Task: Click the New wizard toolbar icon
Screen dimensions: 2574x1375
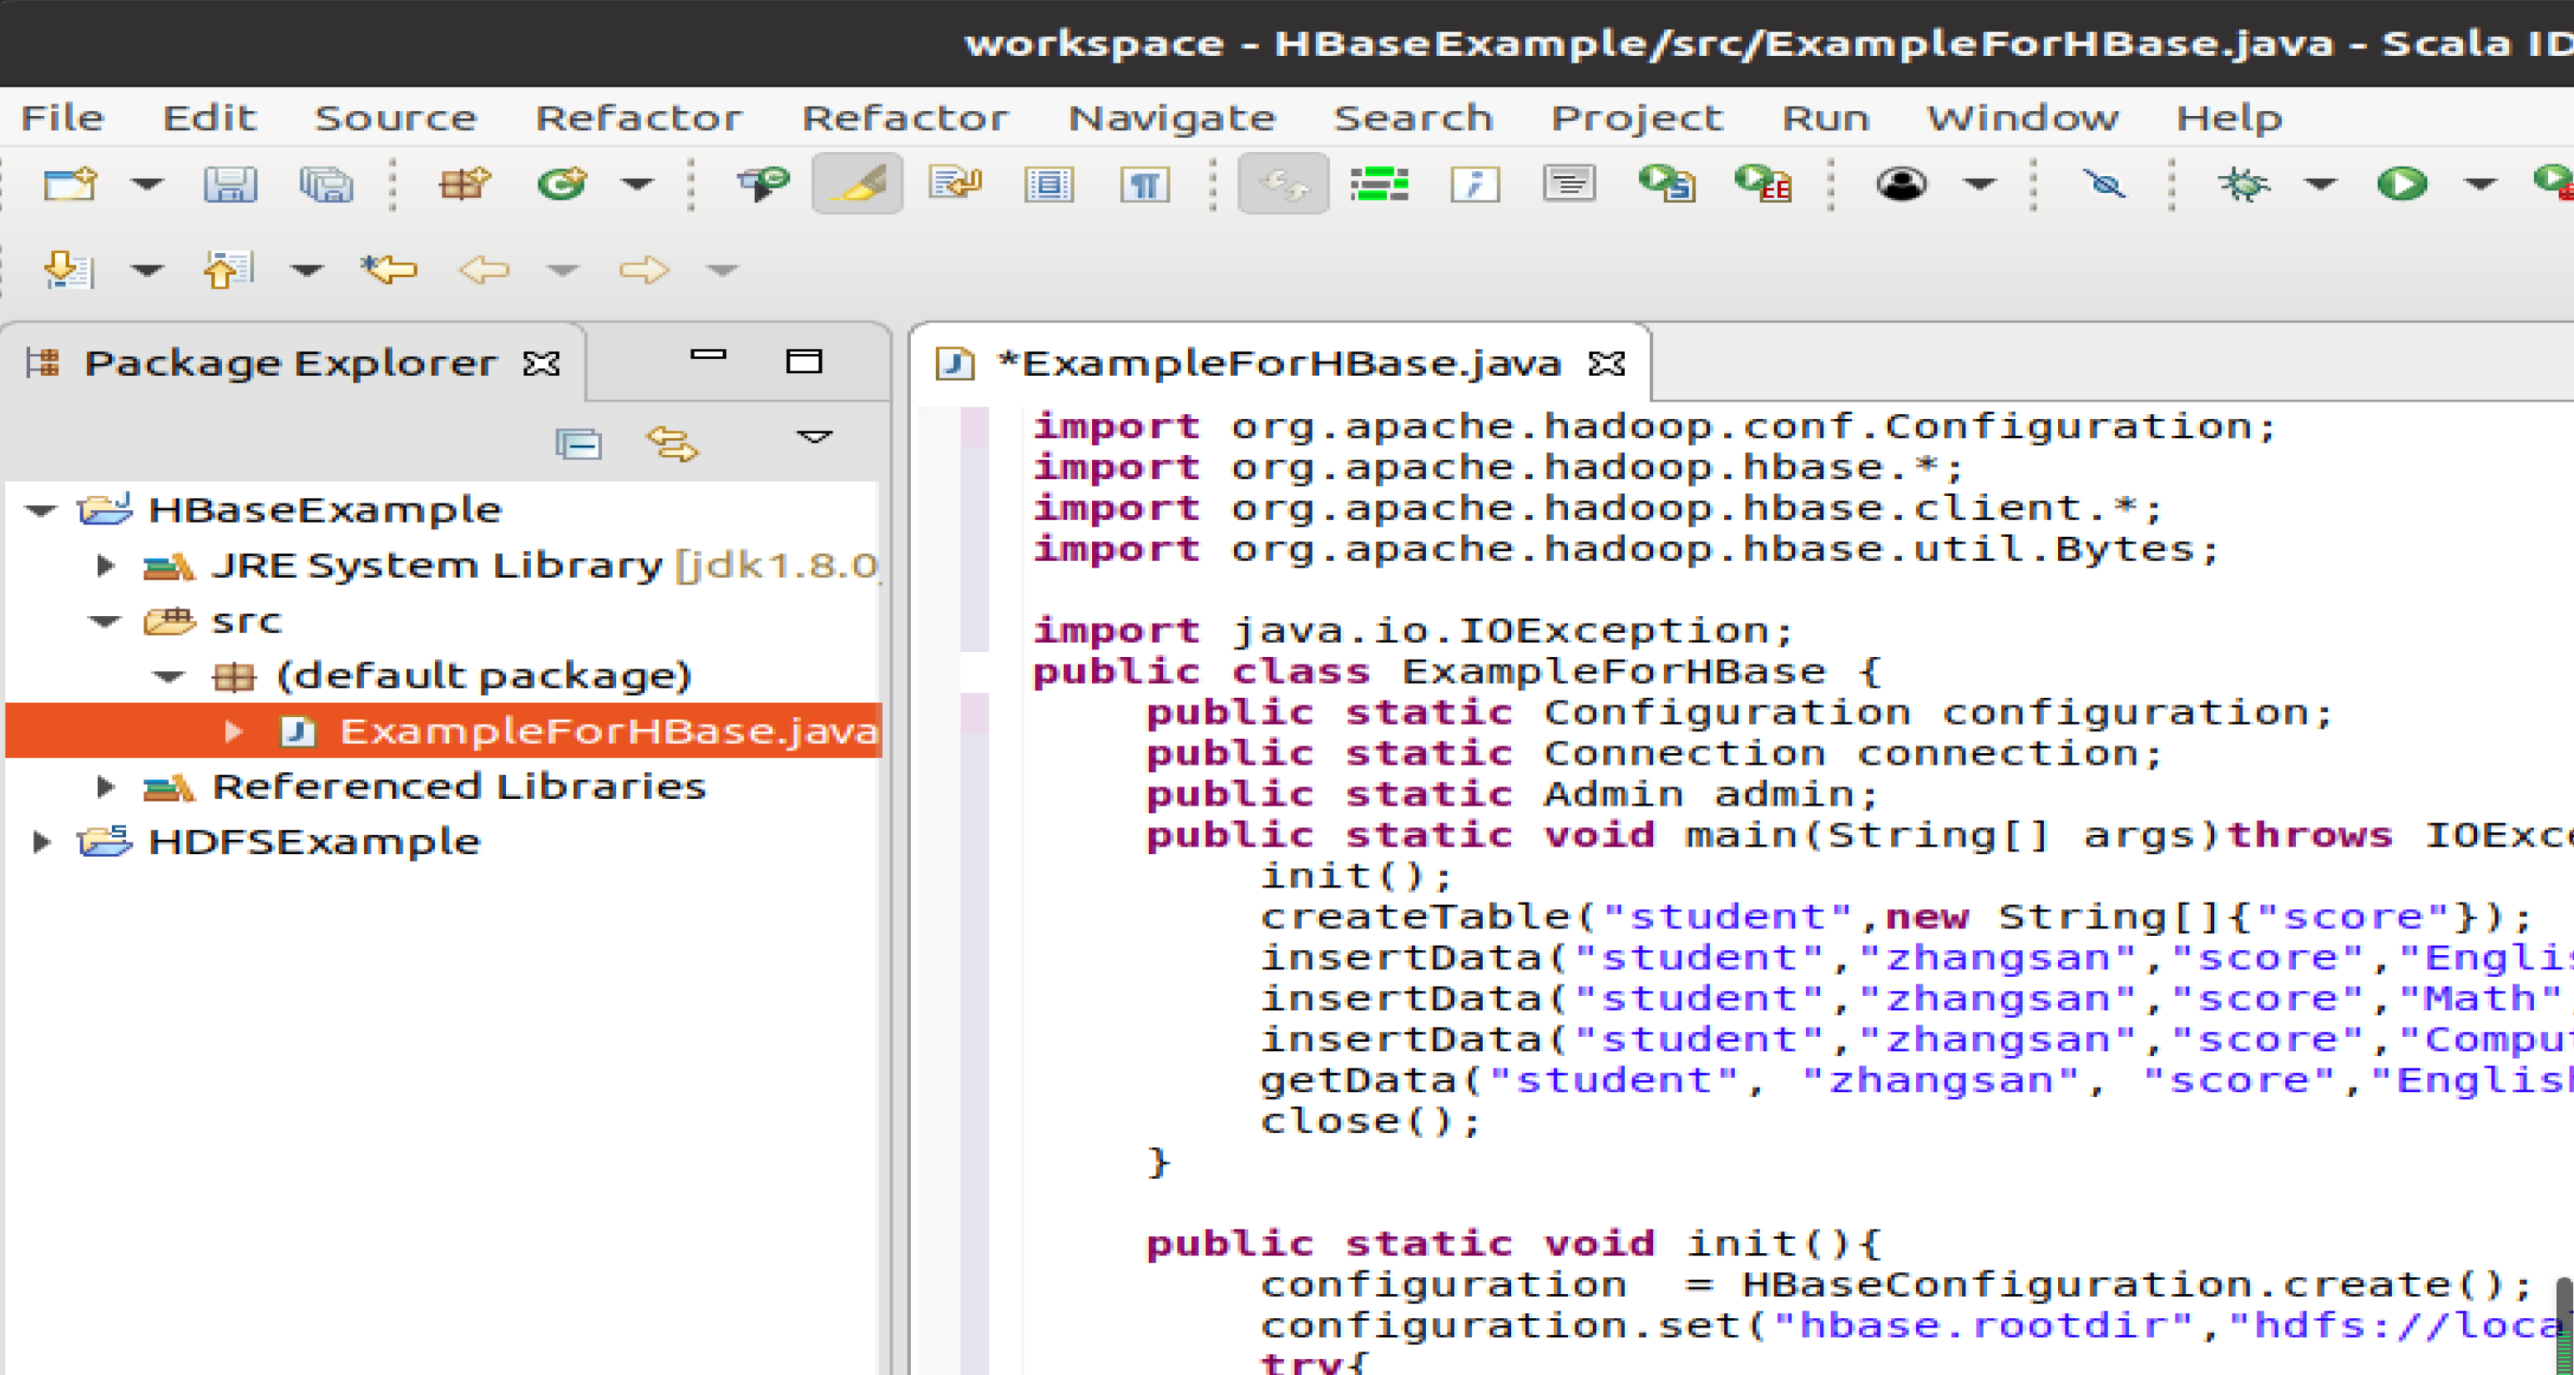Action: [x=70, y=185]
